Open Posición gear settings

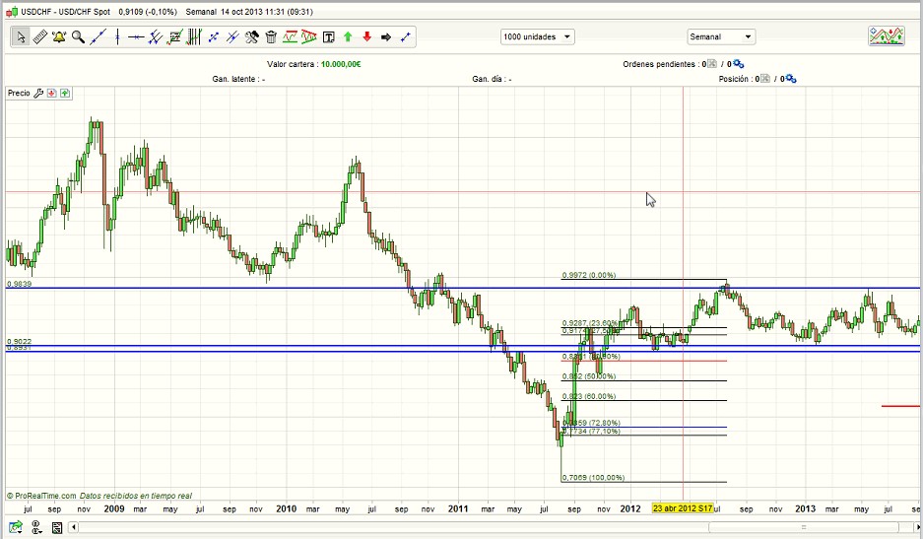pyautogui.click(x=791, y=79)
